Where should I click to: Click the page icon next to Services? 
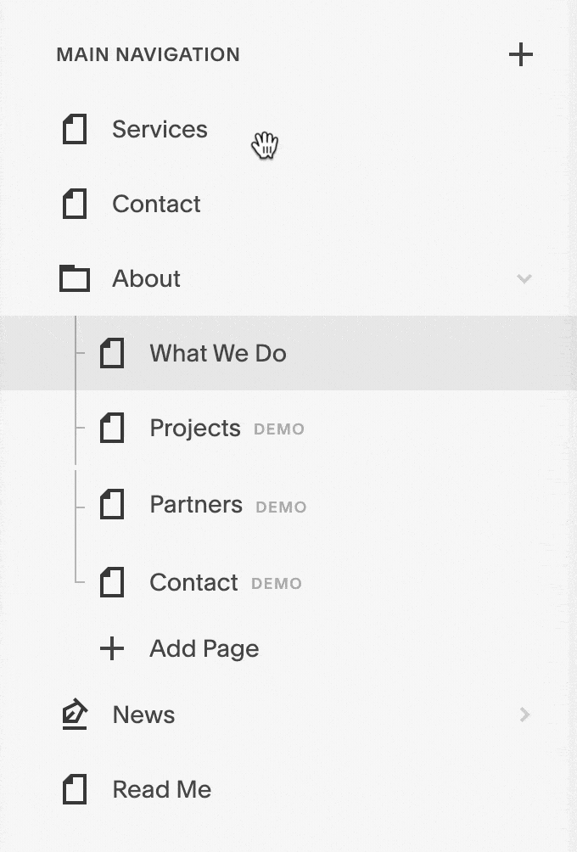(75, 130)
